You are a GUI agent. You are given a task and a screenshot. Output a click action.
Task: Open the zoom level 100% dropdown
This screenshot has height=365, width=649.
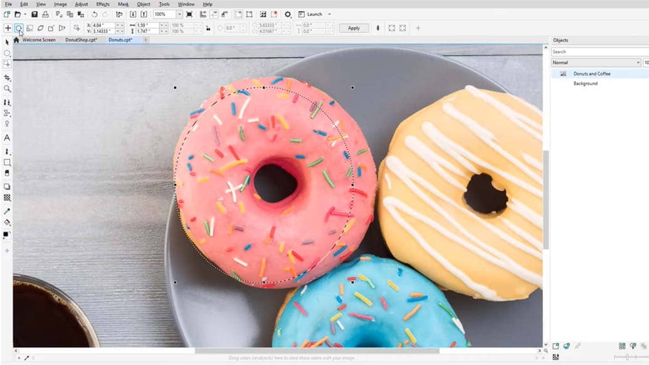point(179,14)
